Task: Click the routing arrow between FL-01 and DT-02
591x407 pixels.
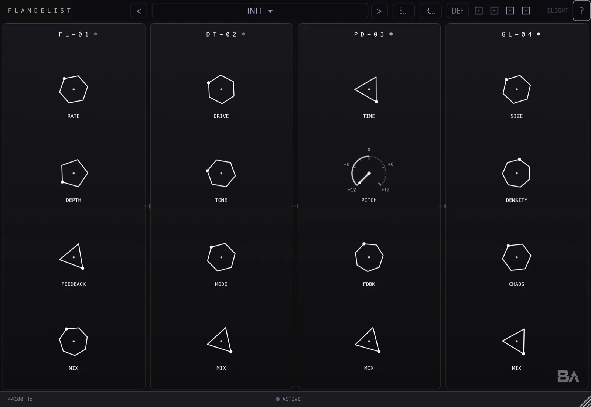Action: click(x=147, y=206)
